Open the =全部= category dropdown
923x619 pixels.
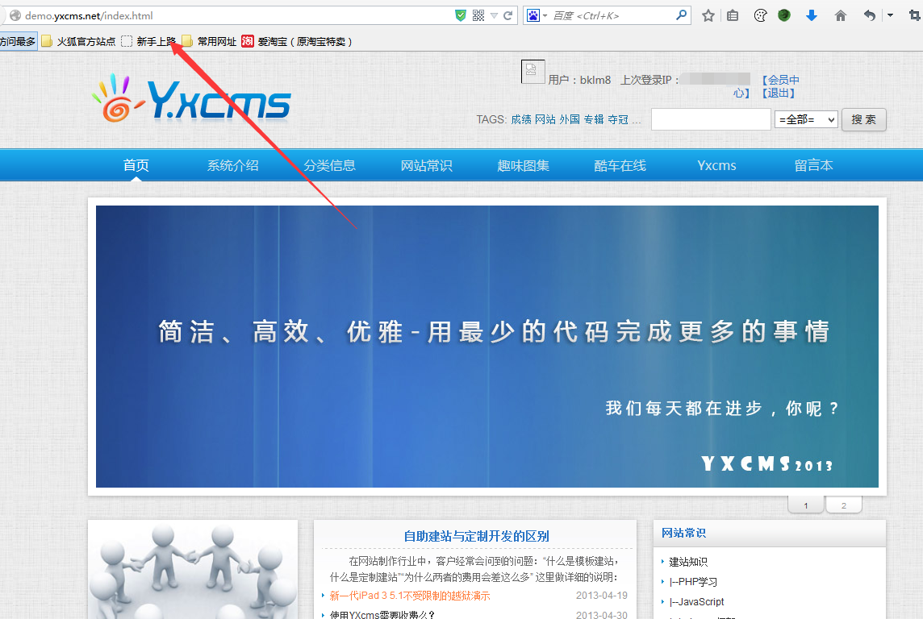pyautogui.click(x=806, y=119)
